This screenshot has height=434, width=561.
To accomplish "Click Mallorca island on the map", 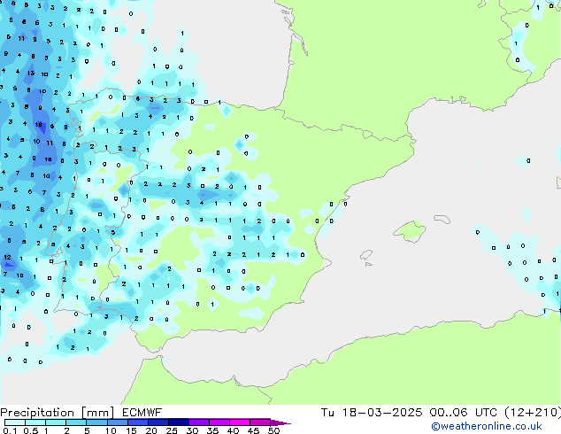I will tap(410, 232).
